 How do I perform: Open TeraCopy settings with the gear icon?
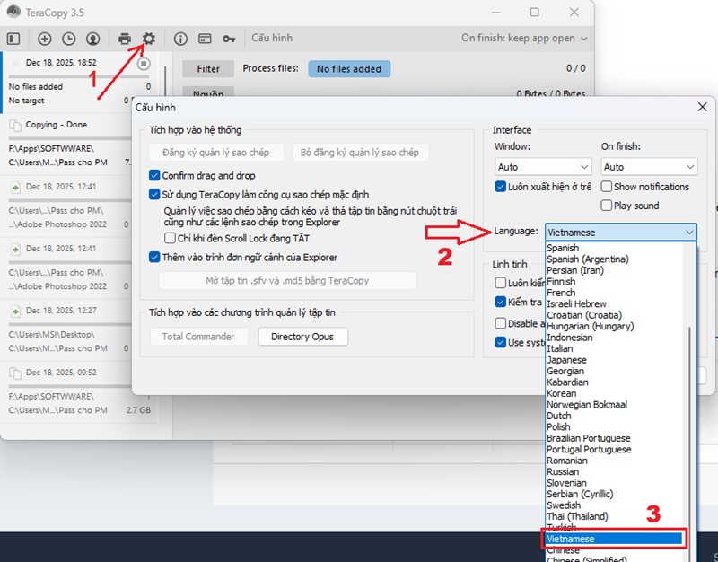point(149,39)
